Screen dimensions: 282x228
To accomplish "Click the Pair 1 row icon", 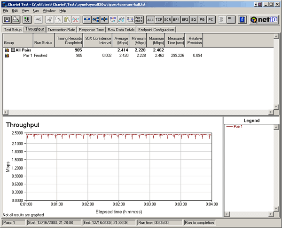I will [x=7, y=56].
